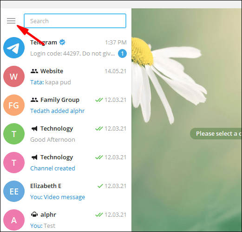
Task: Click the 14.05.21 date
Action: (x=116, y=71)
